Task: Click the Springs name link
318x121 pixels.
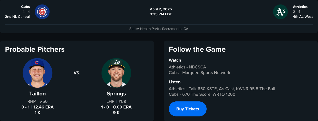Action: coord(116,94)
